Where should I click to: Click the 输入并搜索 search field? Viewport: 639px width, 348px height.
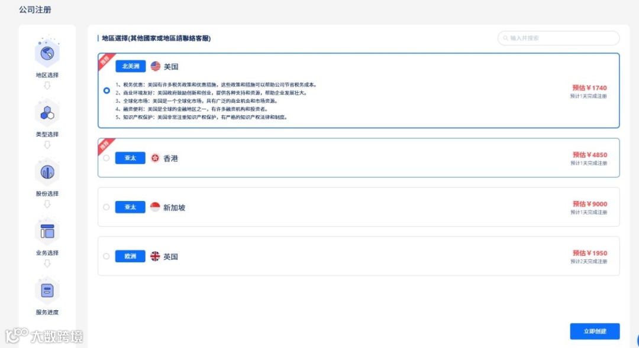point(558,38)
